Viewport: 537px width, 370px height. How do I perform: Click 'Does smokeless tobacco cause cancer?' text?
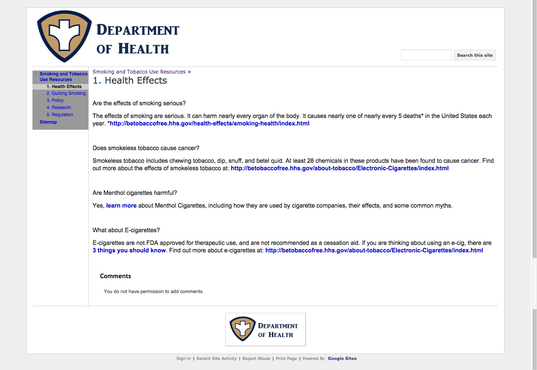pyautogui.click(x=146, y=148)
